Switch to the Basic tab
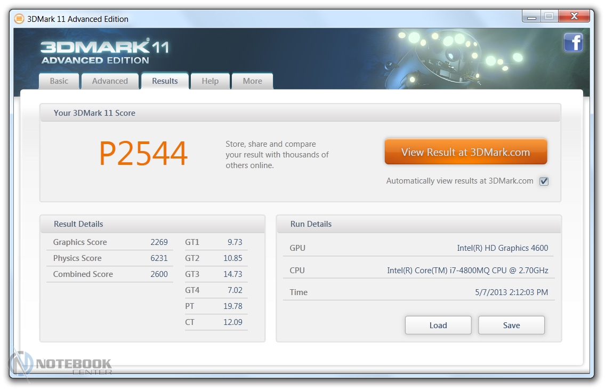Image resolution: width=605 pixels, height=389 pixels. tap(59, 81)
